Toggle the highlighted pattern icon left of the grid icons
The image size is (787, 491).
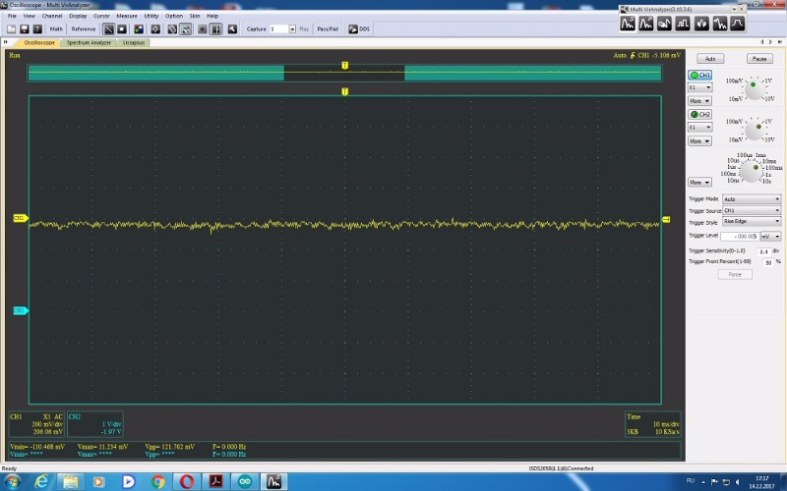[185, 29]
